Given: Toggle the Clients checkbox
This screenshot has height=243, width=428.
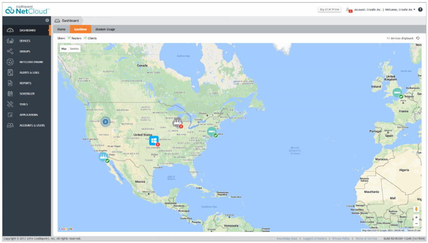Looking at the screenshot, I should [85, 38].
